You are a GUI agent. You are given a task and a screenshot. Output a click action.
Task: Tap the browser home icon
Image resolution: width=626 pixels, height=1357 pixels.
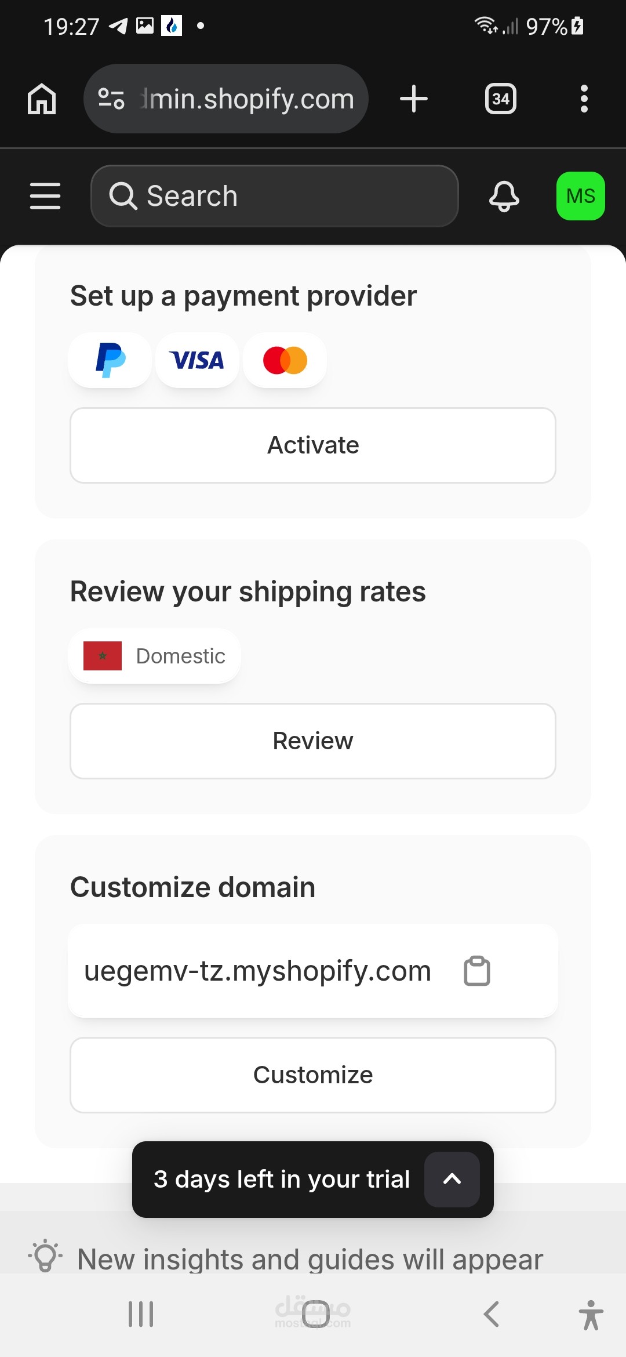pyautogui.click(x=42, y=99)
